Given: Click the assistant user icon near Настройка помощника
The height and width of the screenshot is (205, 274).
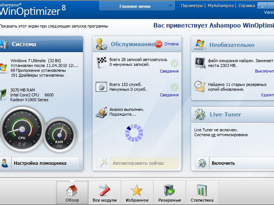Looking at the screenshot, I should [x=5, y=163].
